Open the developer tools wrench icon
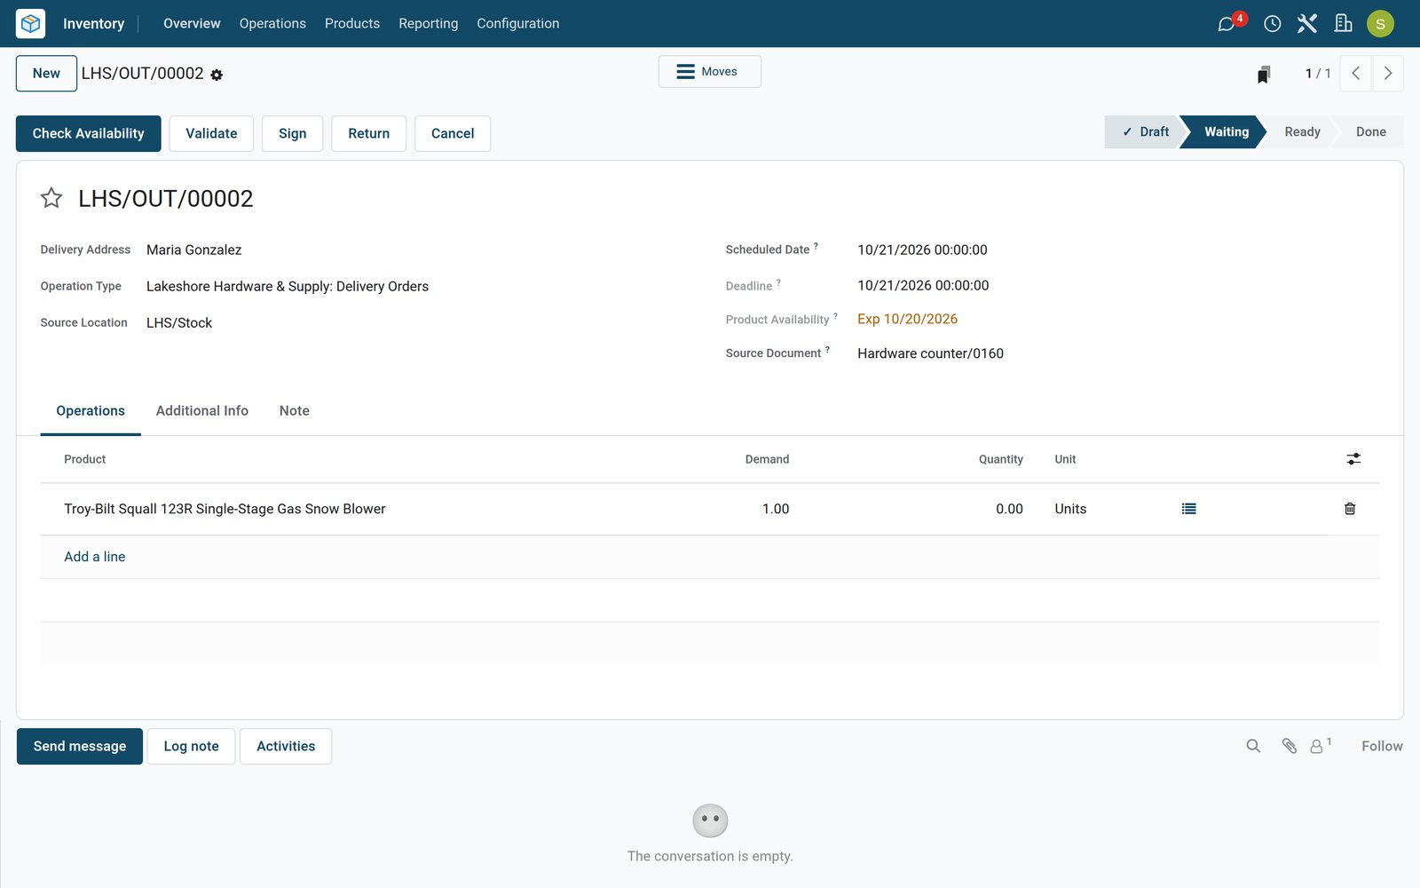The height and width of the screenshot is (888, 1420). 1306,24
